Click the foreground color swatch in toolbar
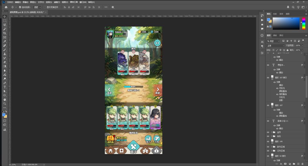This screenshot has width=308, height=166. (3, 115)
